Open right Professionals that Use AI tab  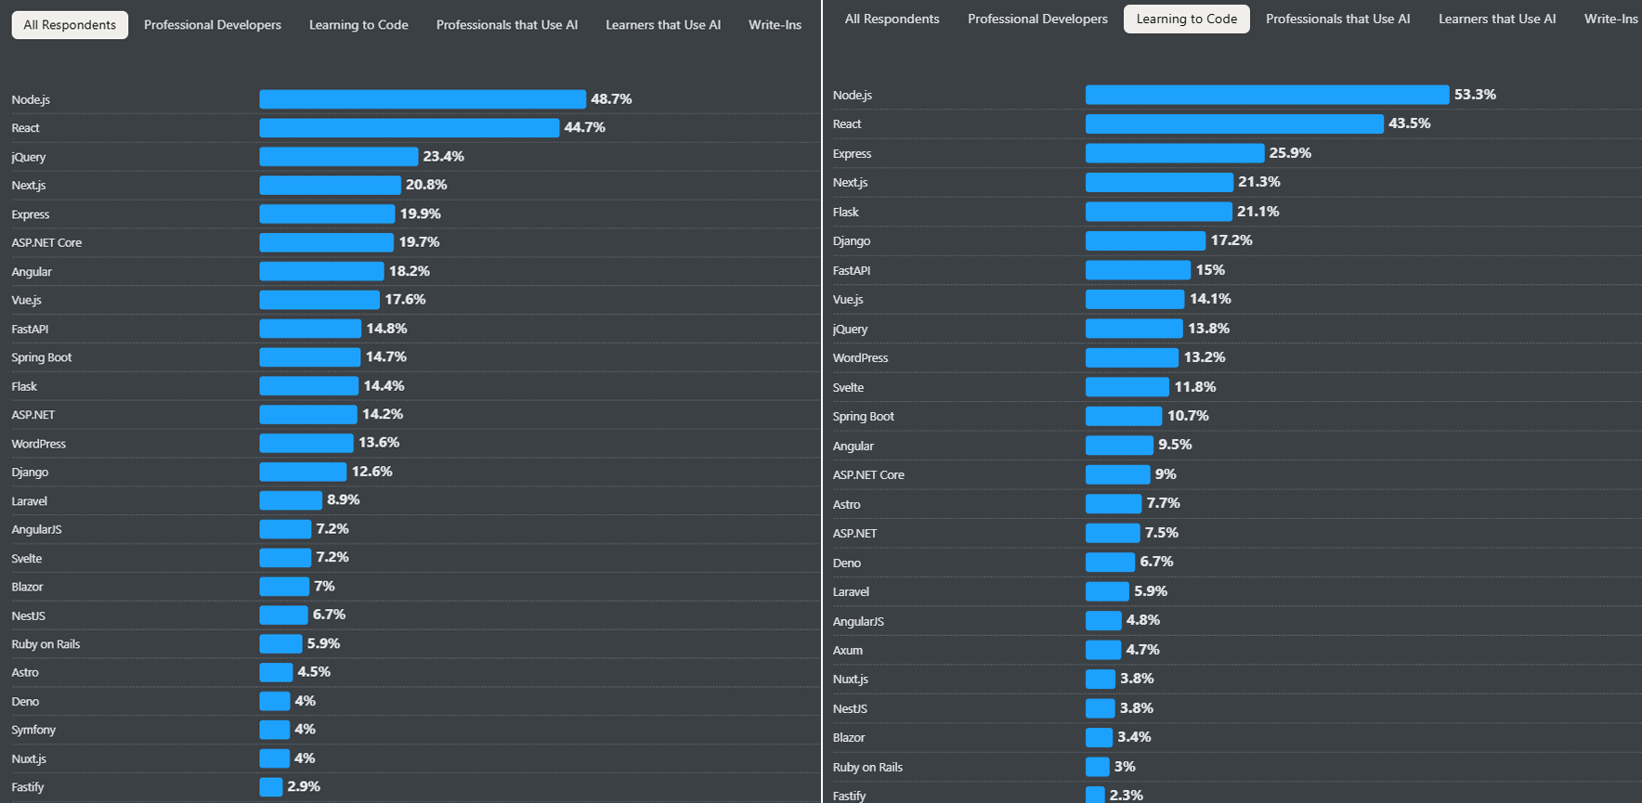tap(1337, 19)
